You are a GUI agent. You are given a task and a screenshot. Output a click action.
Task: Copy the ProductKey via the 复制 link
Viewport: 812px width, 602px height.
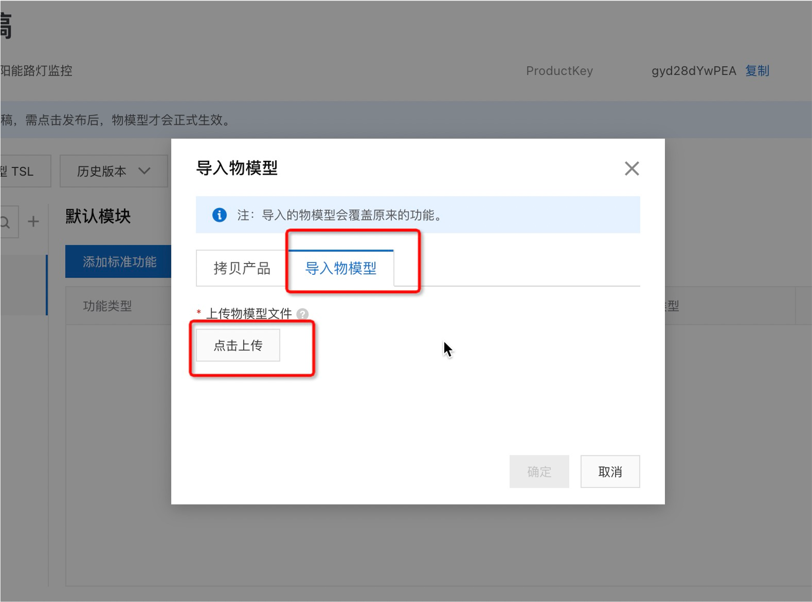[757, 71]
